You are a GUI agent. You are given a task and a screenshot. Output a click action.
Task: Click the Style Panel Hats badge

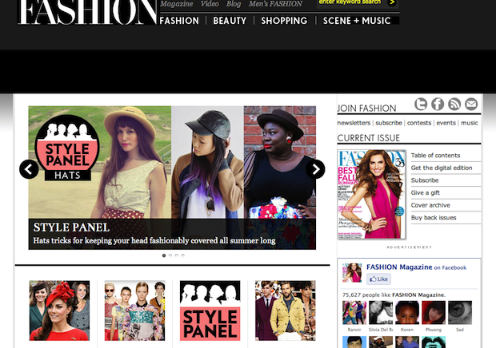pos(67,148)
